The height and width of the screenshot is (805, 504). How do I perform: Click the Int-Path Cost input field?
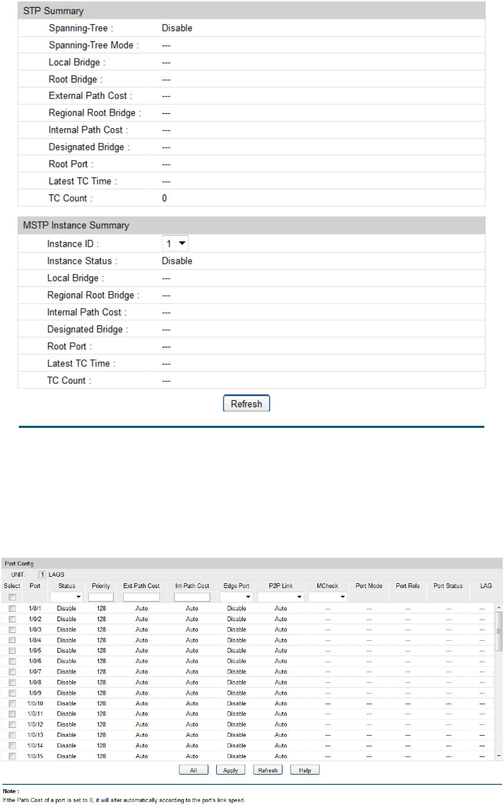point(192,597)
